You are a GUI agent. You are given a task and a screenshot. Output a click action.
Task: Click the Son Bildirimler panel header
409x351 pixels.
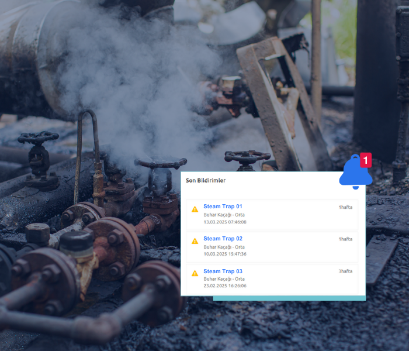[206, 181]
